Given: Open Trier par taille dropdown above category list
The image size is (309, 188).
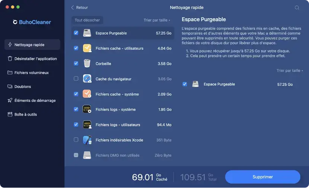Looking at the screenshot, I should tap(157, 20).
